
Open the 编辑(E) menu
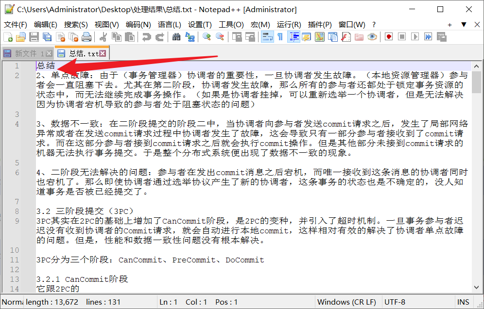point(45,25)
